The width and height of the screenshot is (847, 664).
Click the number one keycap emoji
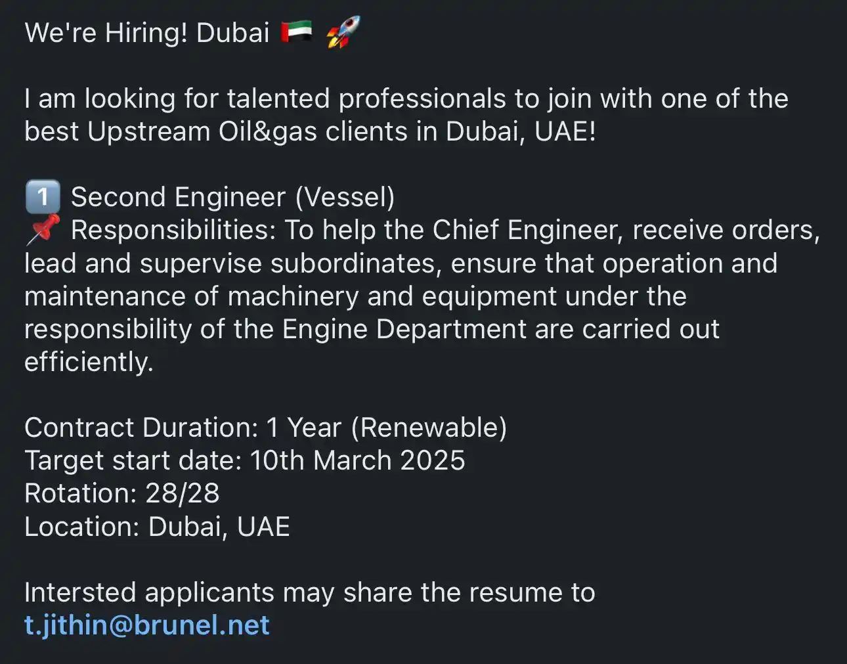(42, 196)
